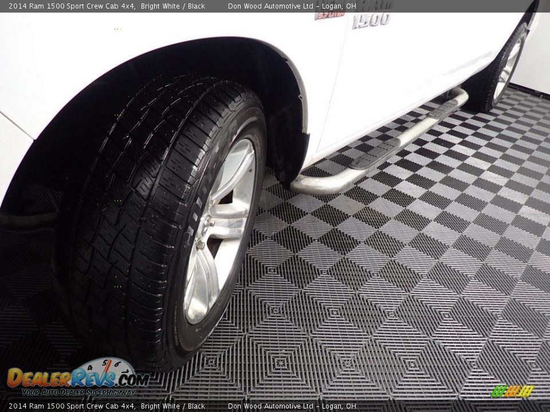Click the bottom 'Bright White / Black' text

tap(173, 406)
